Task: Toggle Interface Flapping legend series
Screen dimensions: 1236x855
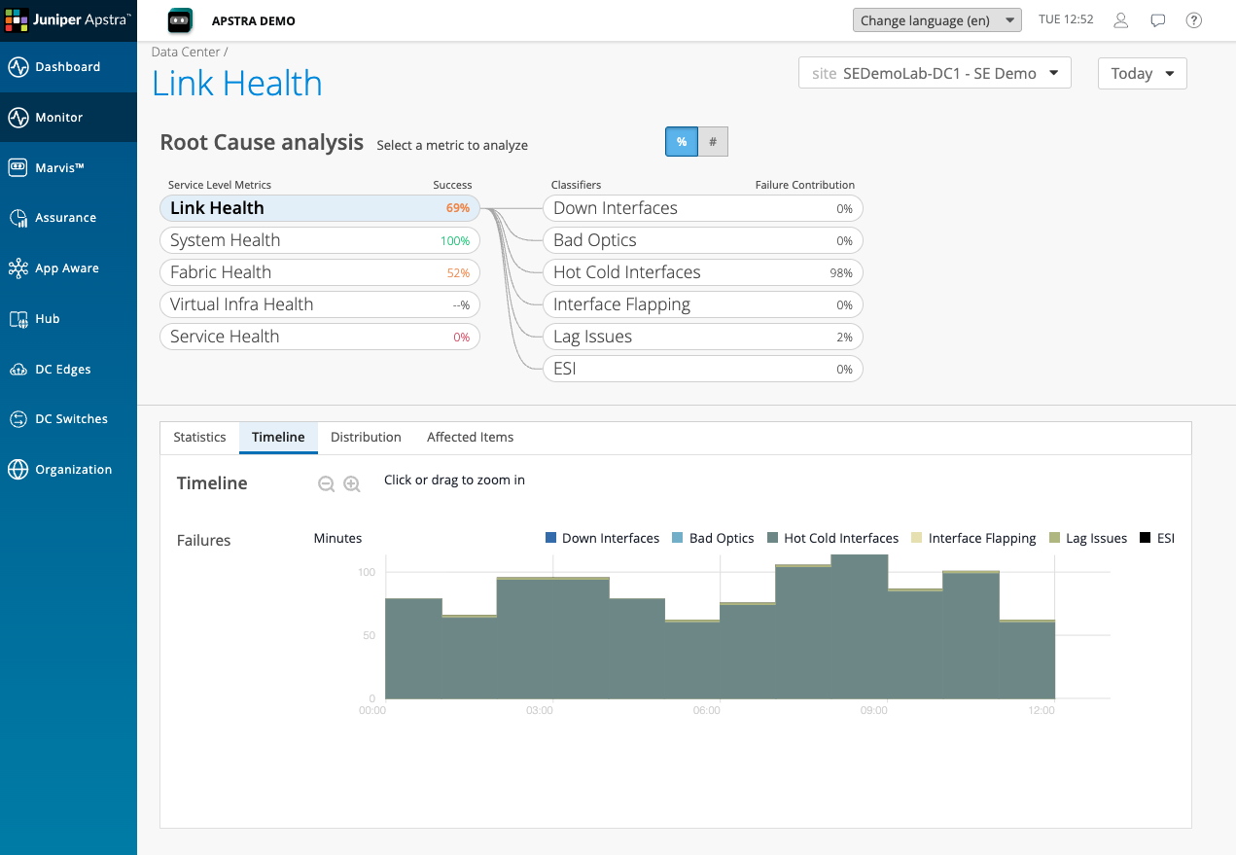Action: (973, 538)
